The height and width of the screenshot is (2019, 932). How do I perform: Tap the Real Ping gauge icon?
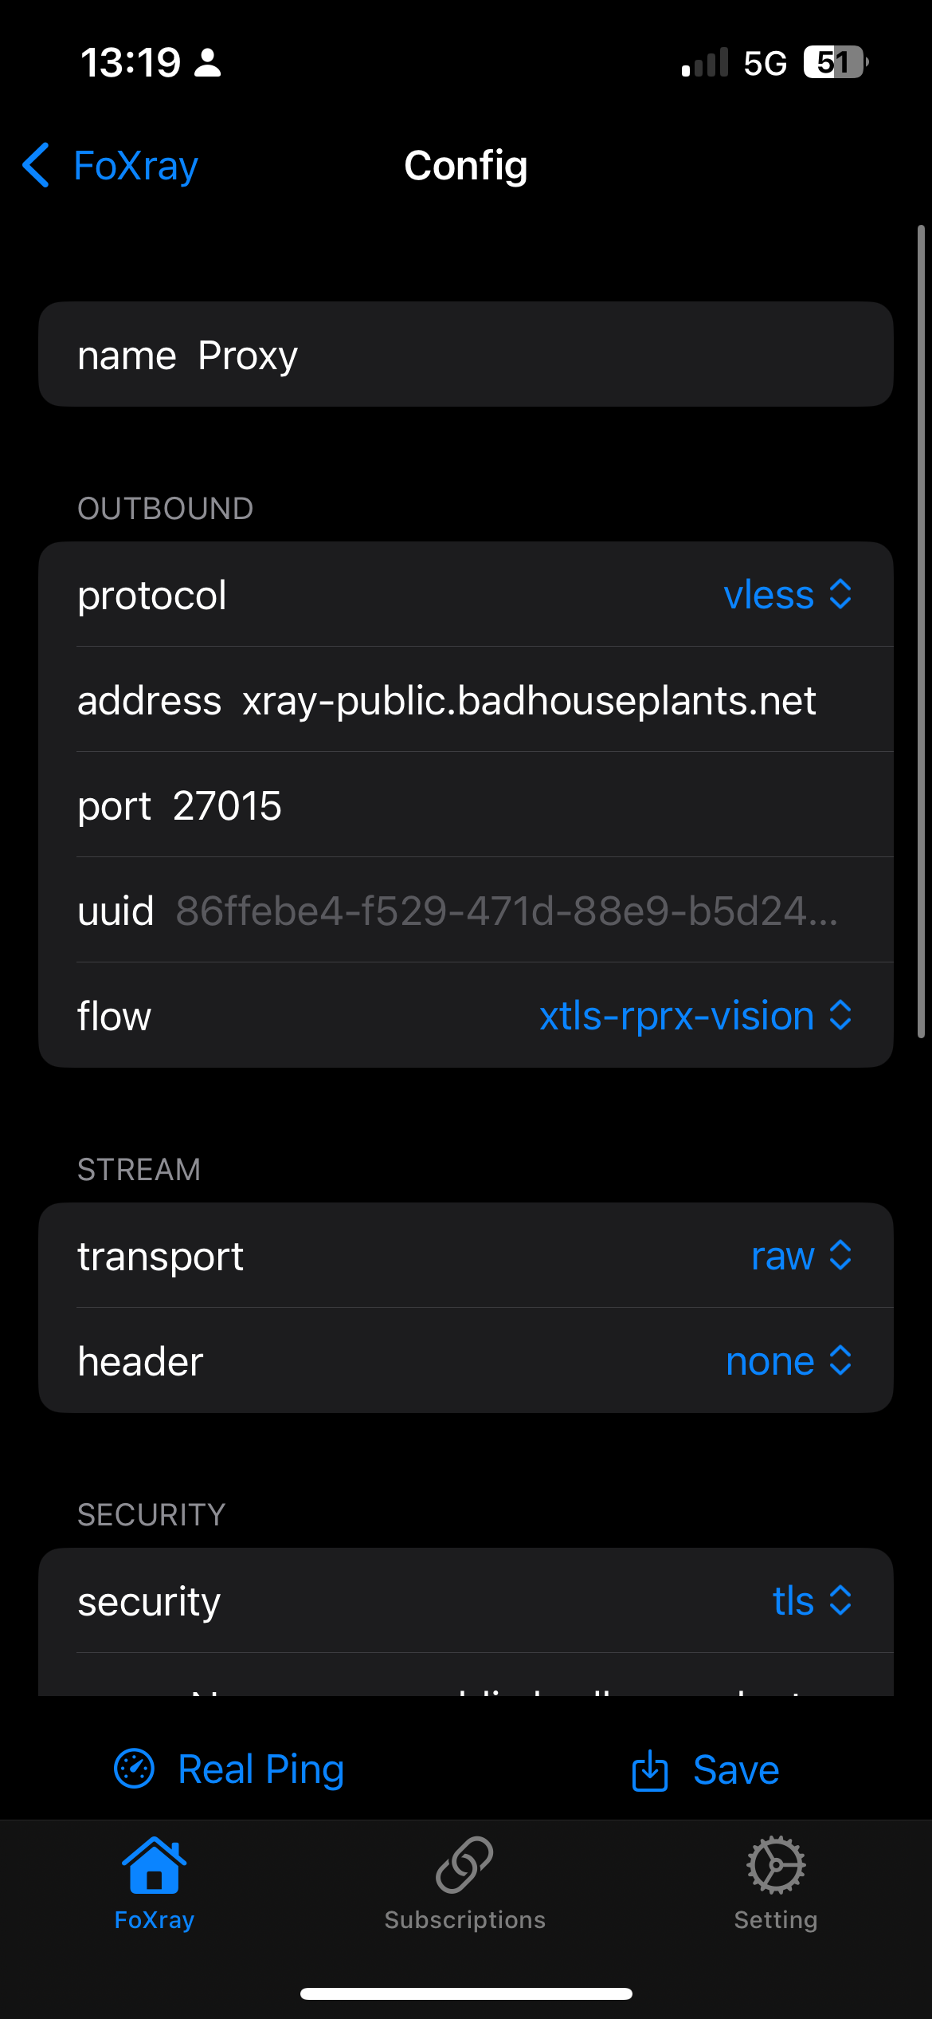[x=134, y=1769]
